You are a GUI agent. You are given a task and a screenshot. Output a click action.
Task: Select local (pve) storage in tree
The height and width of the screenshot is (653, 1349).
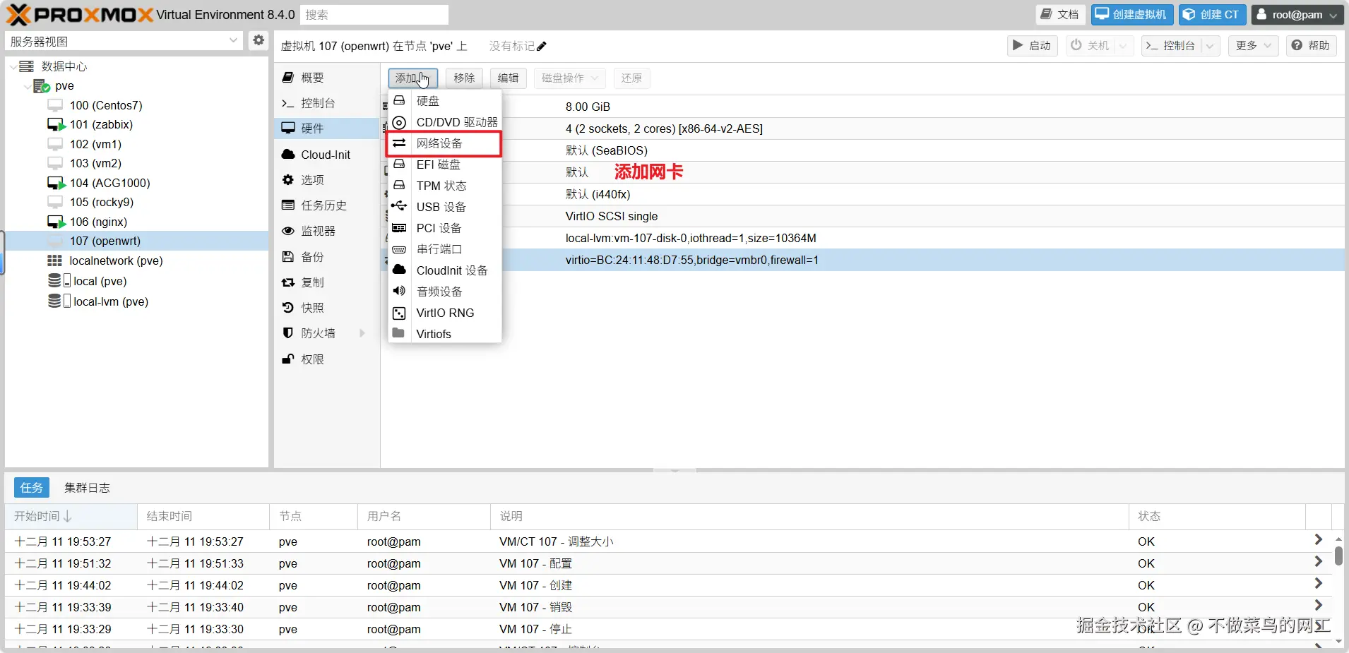point(100,281)
